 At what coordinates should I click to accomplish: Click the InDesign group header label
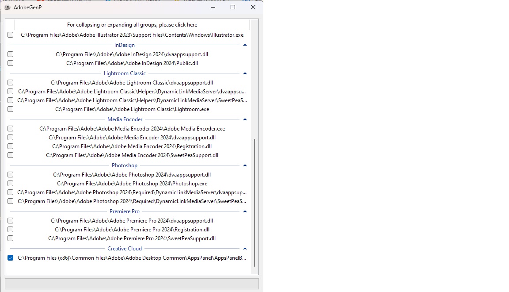coord(124,45)
